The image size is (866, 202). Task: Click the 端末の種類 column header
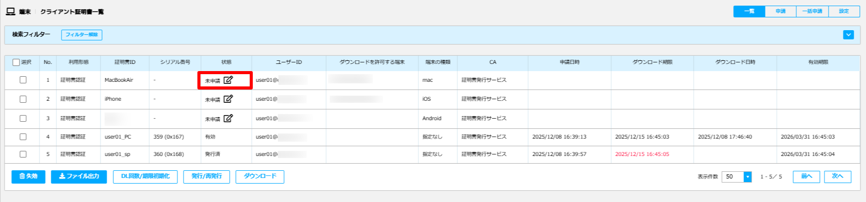(x=438, y=62)
